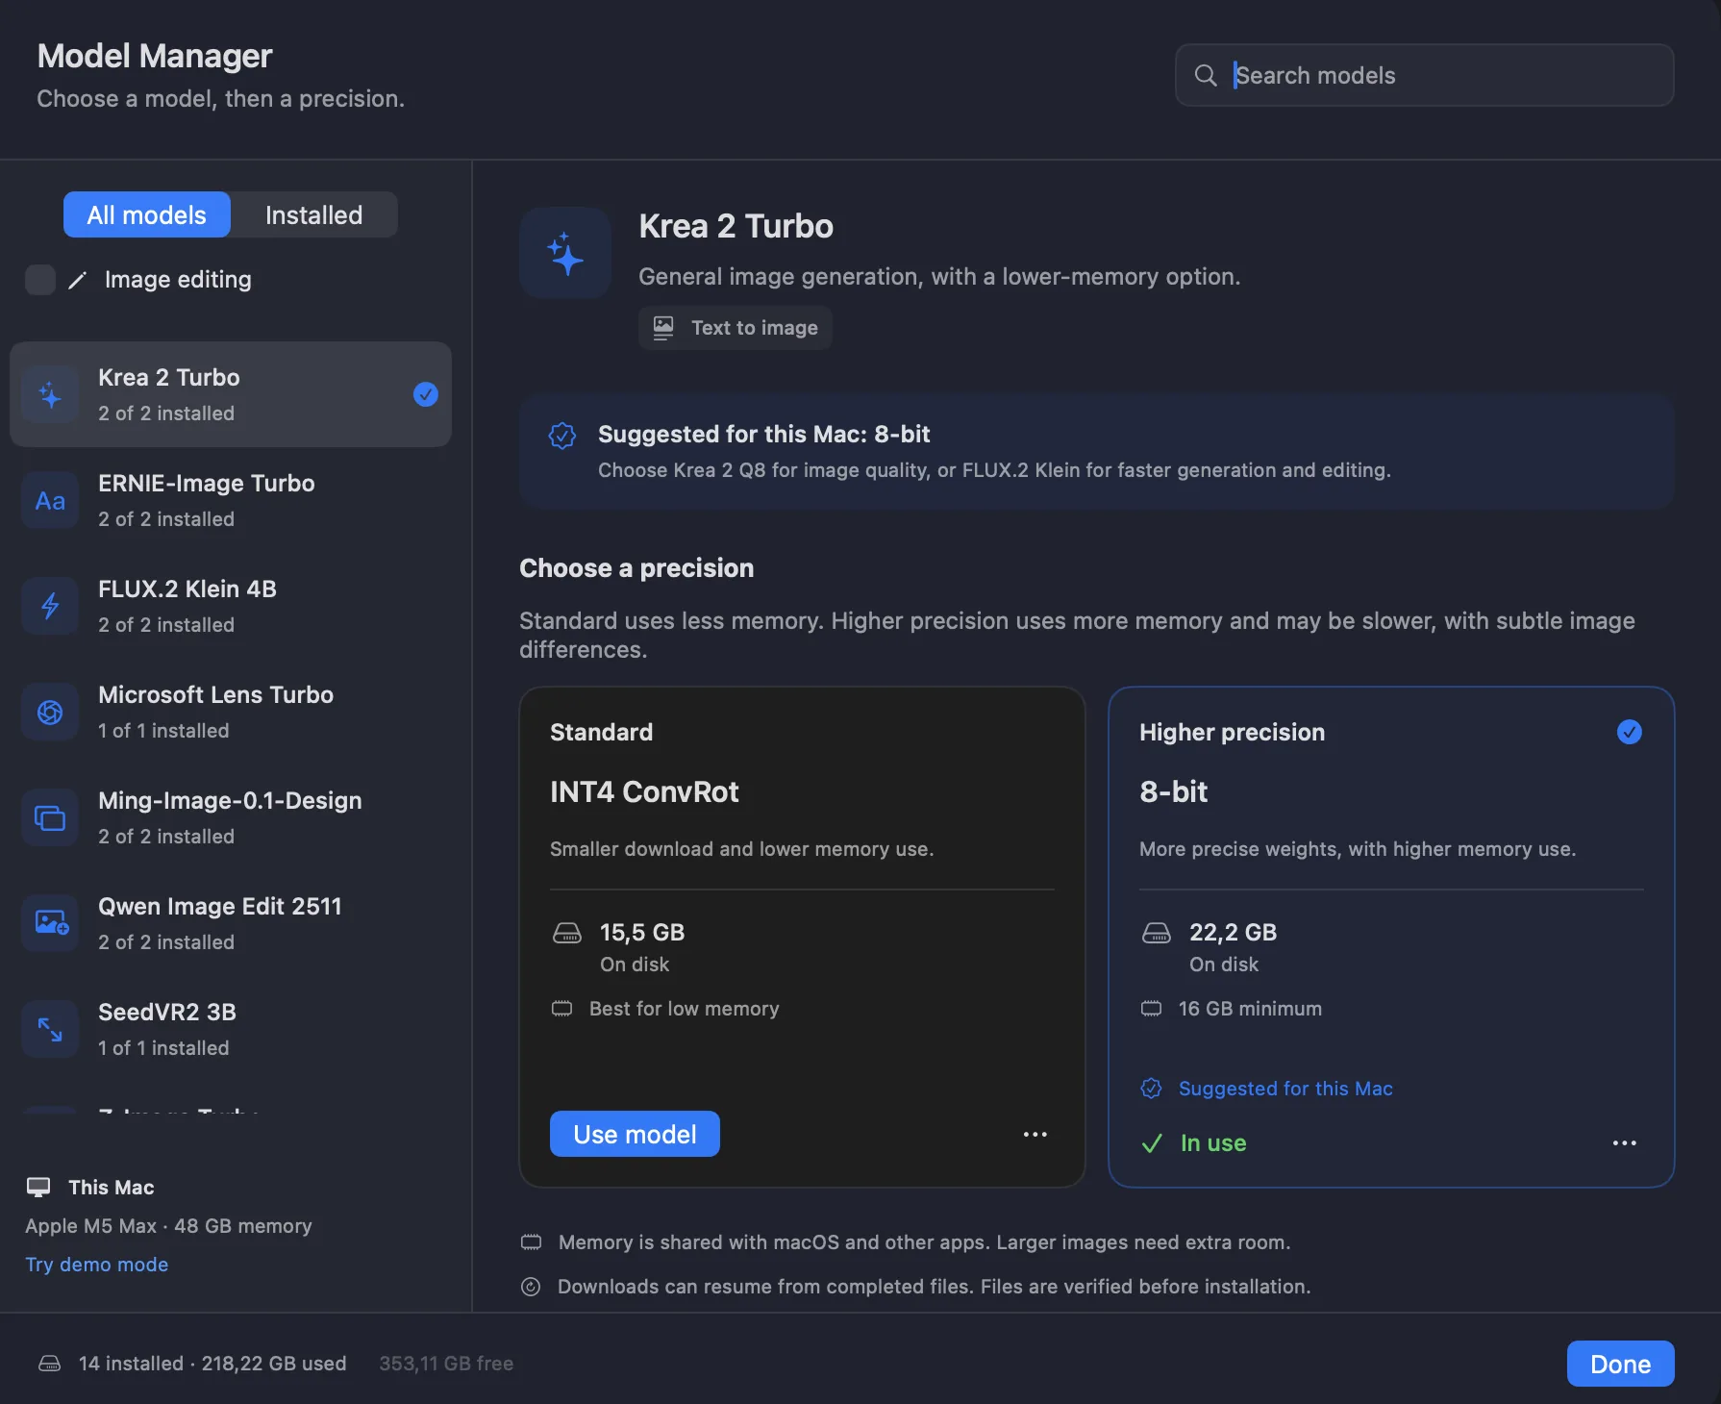Screen dimensions: 1721x1404
Task: Select FLUX.2 Klein 4B in model list
Action: coord(231,606)
